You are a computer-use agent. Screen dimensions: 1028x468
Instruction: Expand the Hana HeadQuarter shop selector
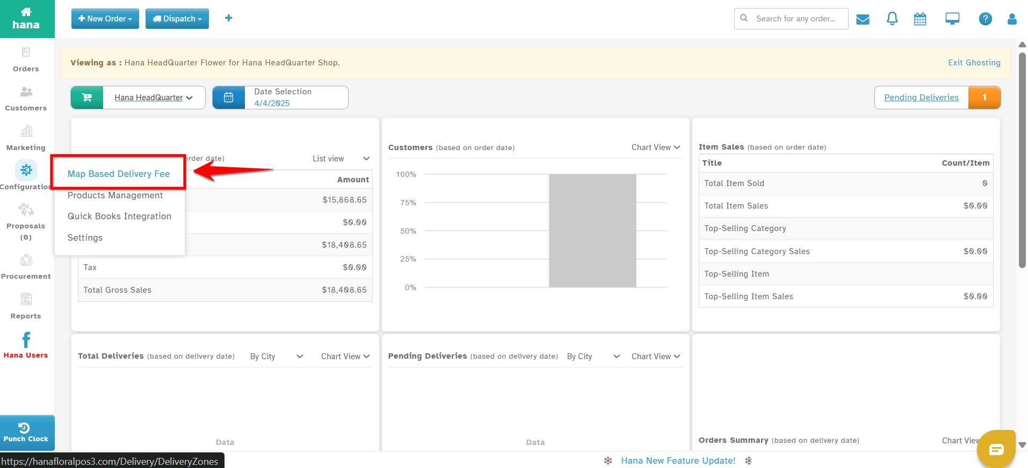pyautogui.click(x=154, y=98)
